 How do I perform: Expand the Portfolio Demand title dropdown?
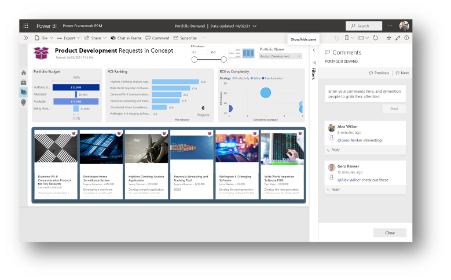[x=254, y=26]
